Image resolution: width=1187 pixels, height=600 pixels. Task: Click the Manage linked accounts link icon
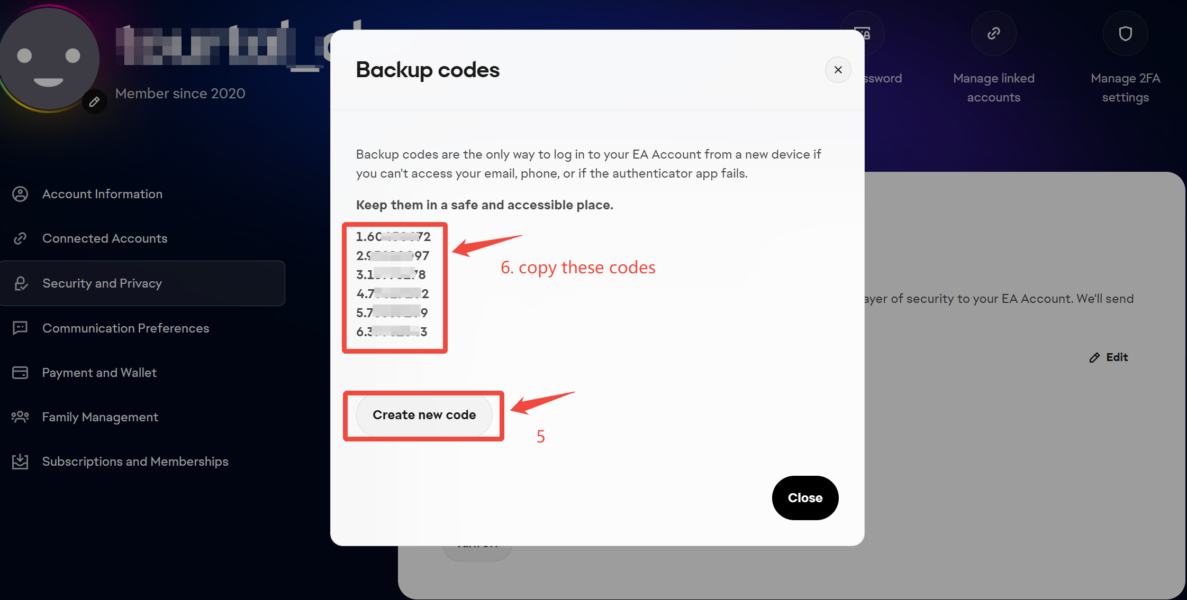[x=993, y=33]
